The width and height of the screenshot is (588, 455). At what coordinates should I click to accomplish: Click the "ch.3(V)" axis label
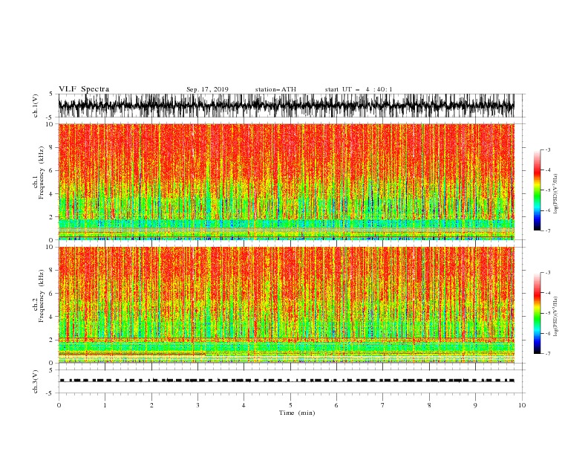(x=36, y=381)
